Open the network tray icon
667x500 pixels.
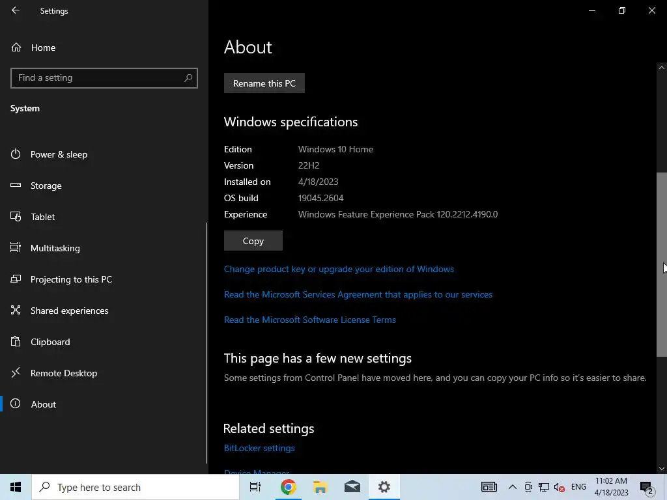tap(544, 487)
